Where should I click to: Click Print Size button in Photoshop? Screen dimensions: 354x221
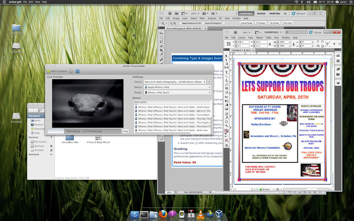[288, 23]
